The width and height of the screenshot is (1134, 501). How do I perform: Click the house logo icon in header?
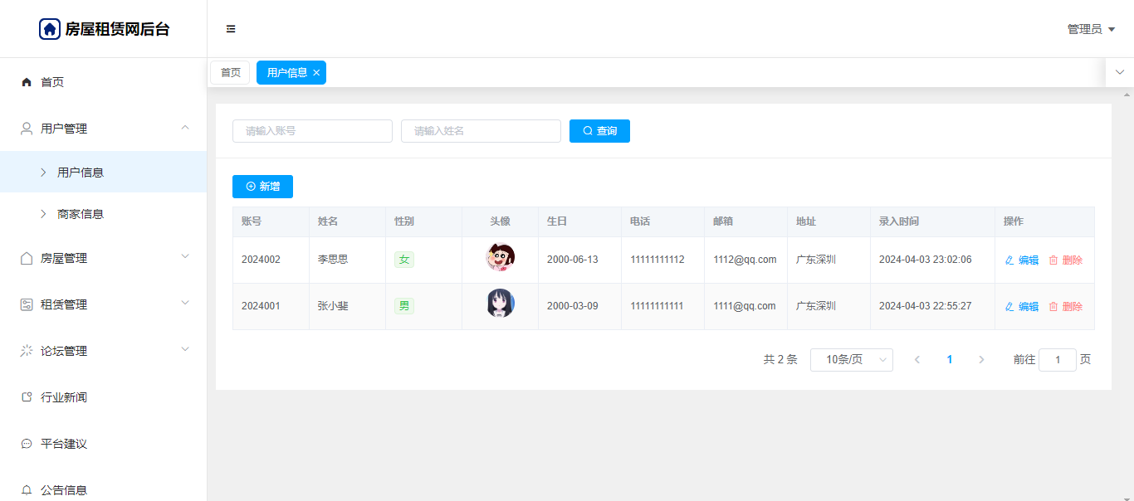pos(50,29)
